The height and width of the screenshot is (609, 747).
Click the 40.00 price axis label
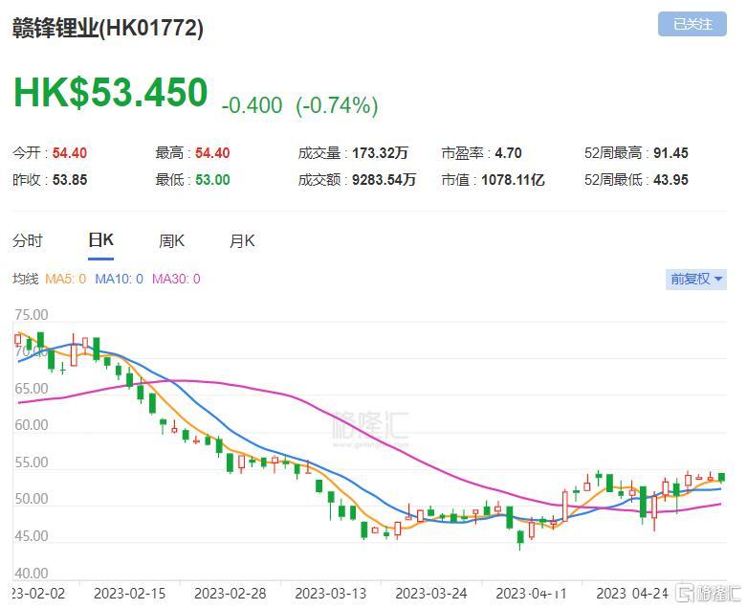pyautogui.click(x=32, y=573)
